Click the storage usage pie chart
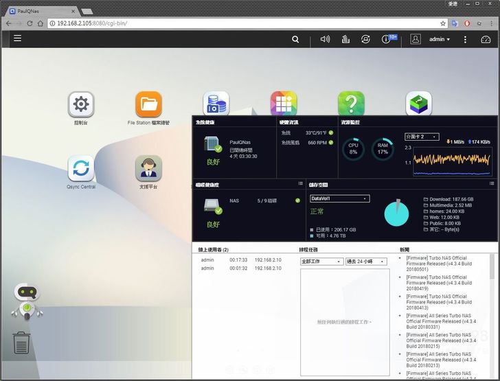This screenshot has width=500, height=381. pos(396,213)
